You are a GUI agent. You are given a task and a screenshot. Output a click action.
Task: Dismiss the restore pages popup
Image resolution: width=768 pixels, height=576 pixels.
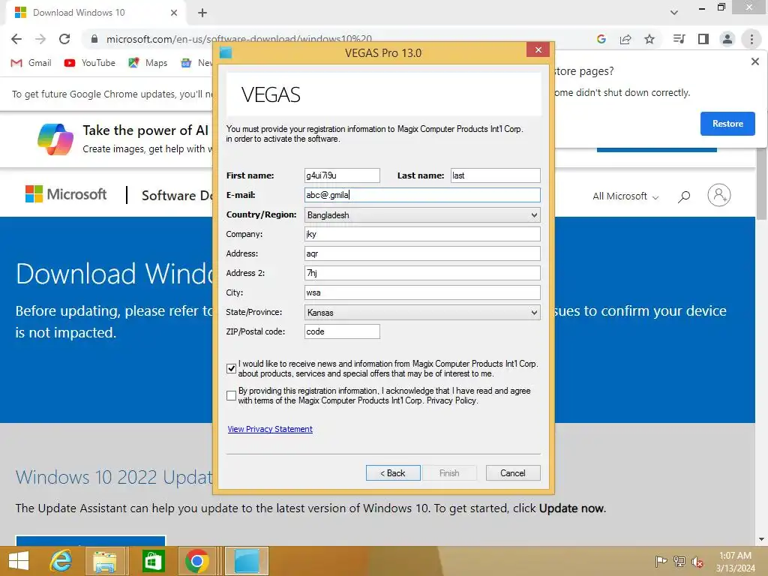point(754,61)
